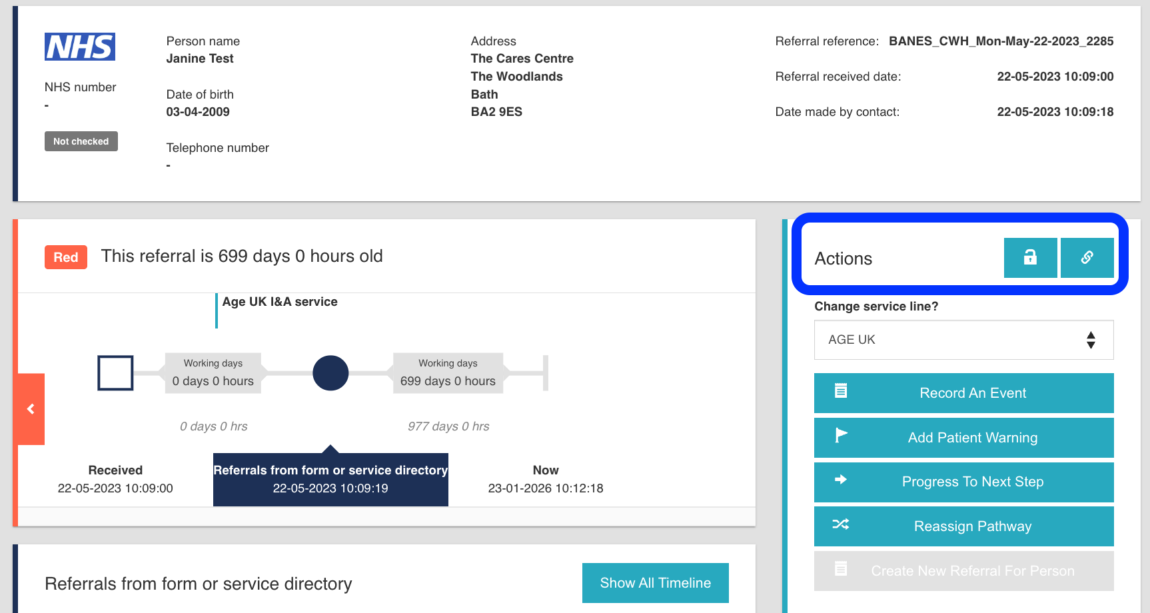Click the chain link icon in Actions
Screen dimensions: 1150x613
(1087, 257)
